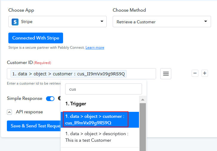Viewport: 217px width, 151px height.
Task: Click the "1. Trigger" heading in the list
Action: 76,104
